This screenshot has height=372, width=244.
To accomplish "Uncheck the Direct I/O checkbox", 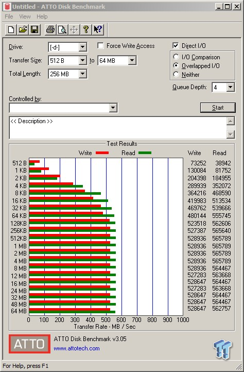I will pyautogui.click(x=176, y=45).
